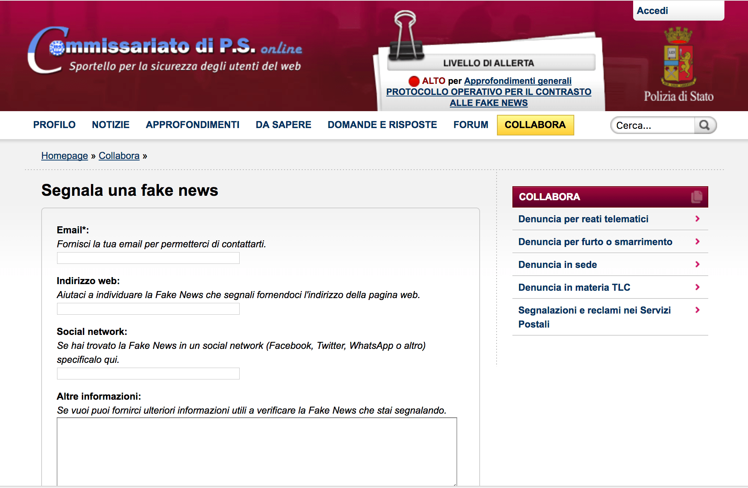Click the arrow beside Denuncia per reati telematici
Viewport: 748px width, 488px height.
pos(697,219)
